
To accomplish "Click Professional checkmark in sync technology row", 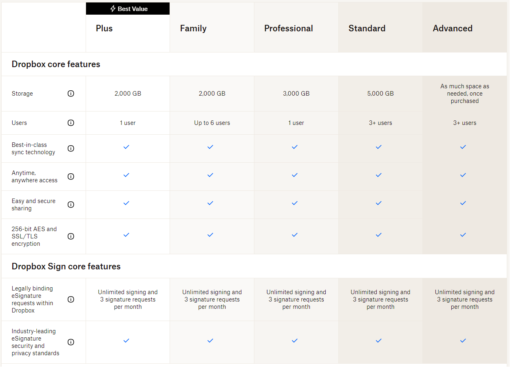I will [x=295, y=147].
